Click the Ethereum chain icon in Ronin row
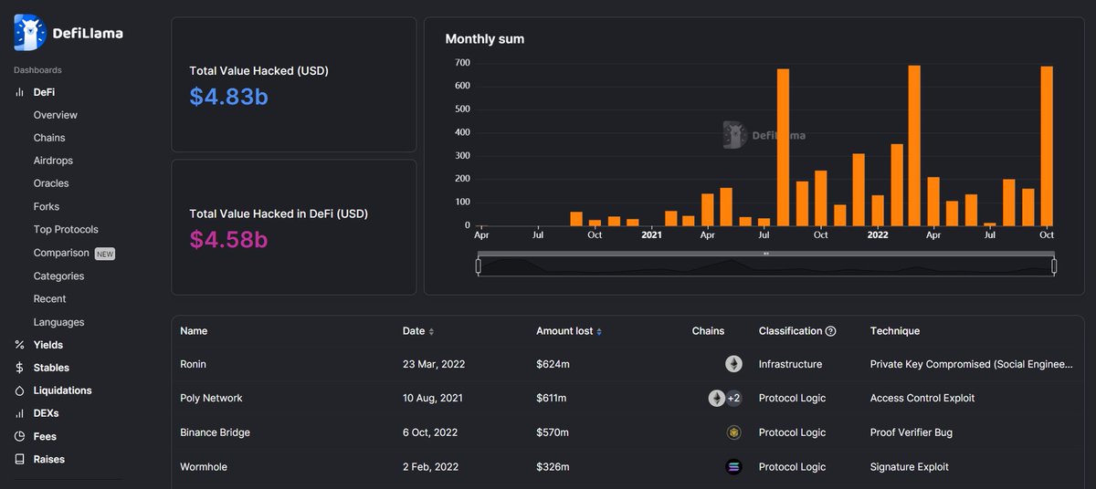This screenshot has height=489, width=1096. coord(733,364)
